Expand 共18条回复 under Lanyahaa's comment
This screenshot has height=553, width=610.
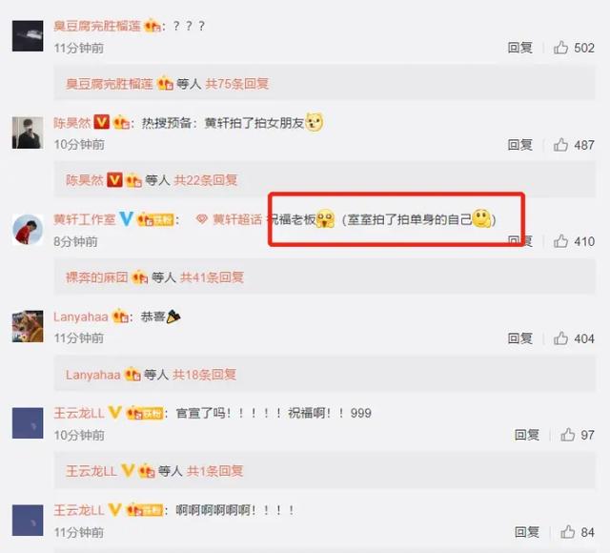point(204,375)
